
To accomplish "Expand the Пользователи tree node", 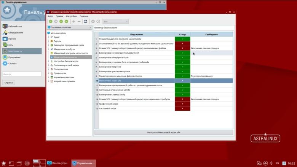I will [x=48, y=69].
